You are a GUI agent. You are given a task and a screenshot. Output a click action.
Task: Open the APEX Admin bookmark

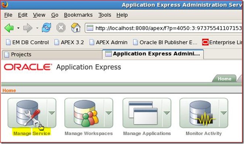coord(108,42)
